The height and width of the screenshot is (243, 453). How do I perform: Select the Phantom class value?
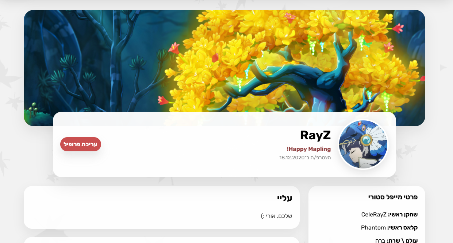coord(373,228)
